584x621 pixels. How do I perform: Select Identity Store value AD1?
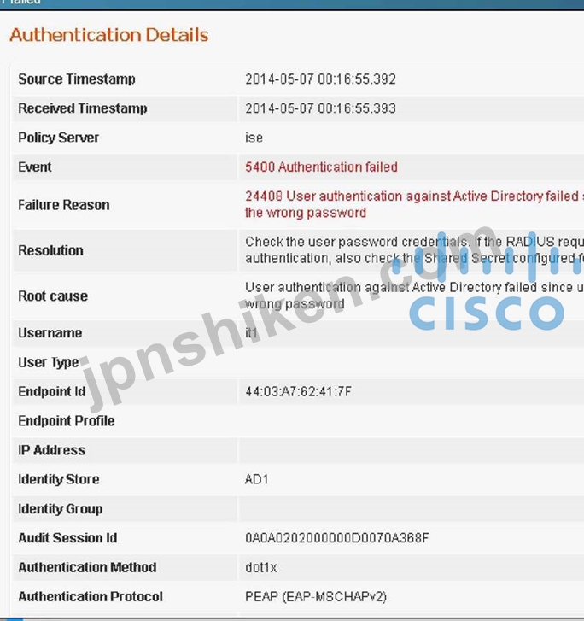click(x=256, y=479)
